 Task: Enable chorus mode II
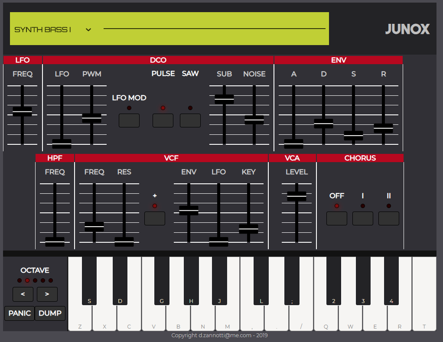pyautogui.click(x=389, y=218)
